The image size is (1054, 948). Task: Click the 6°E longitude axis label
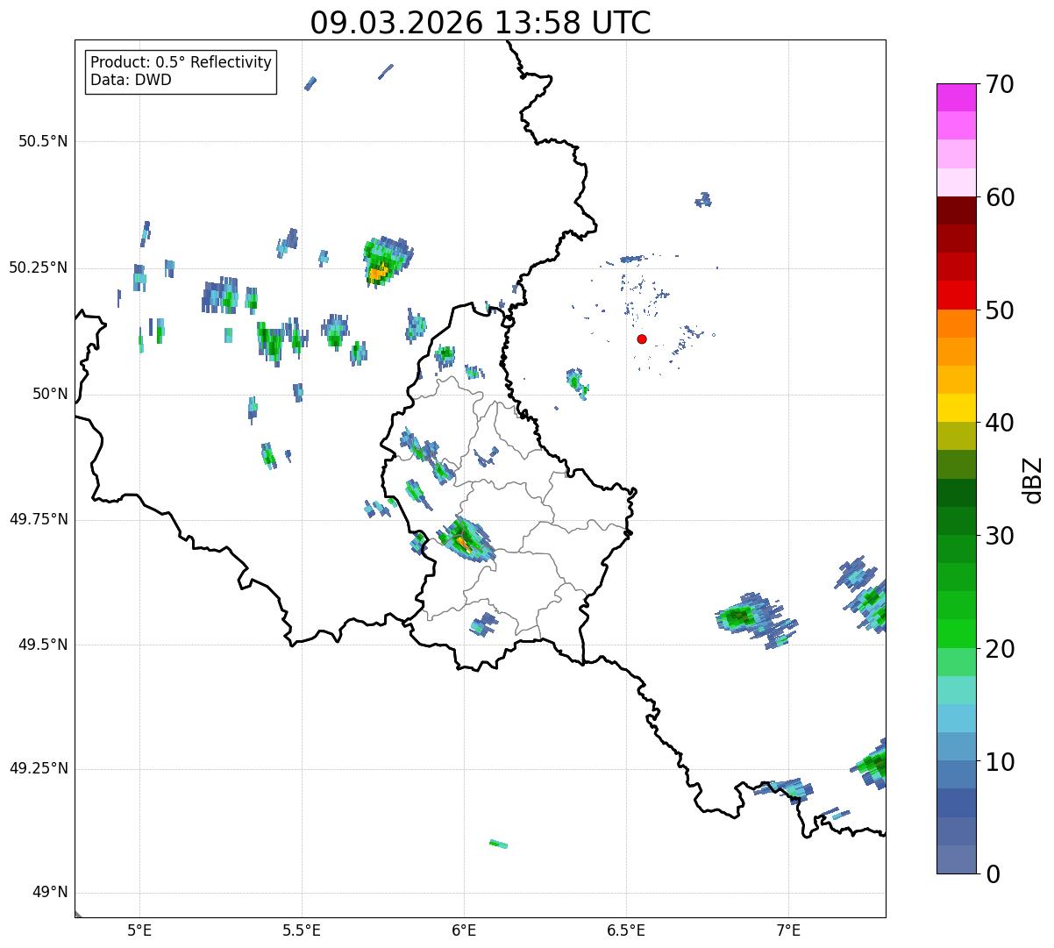point(464,930)
